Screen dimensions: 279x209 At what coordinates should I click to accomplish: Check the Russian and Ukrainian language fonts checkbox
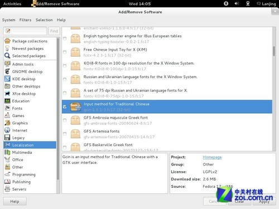pyautogui.click(x=65, y=79)
